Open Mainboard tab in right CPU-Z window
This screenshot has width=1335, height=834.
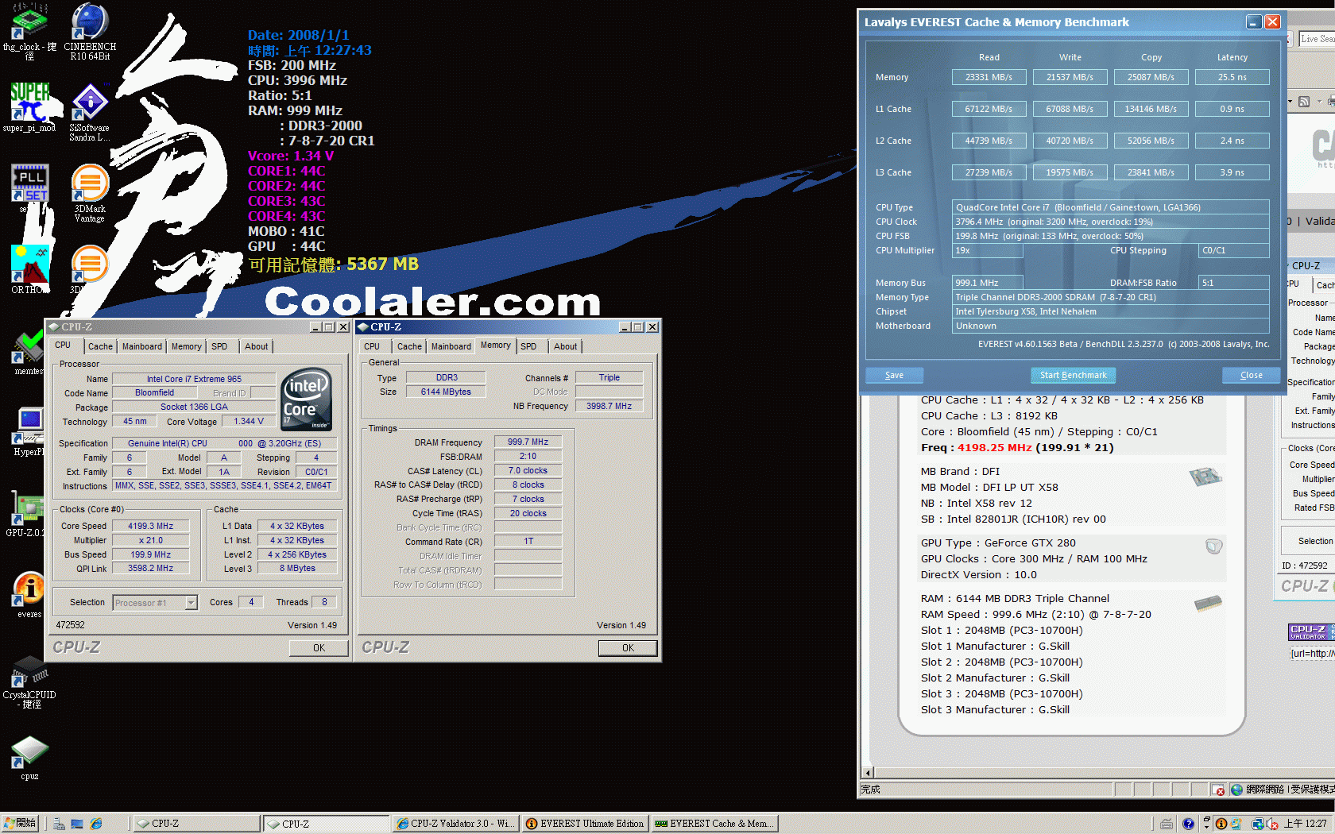(x=451, y=346)
